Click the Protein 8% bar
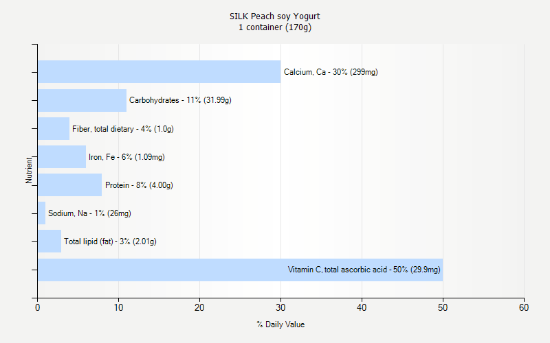This screenshot has width=550, height=343. [x=70, y=185]
